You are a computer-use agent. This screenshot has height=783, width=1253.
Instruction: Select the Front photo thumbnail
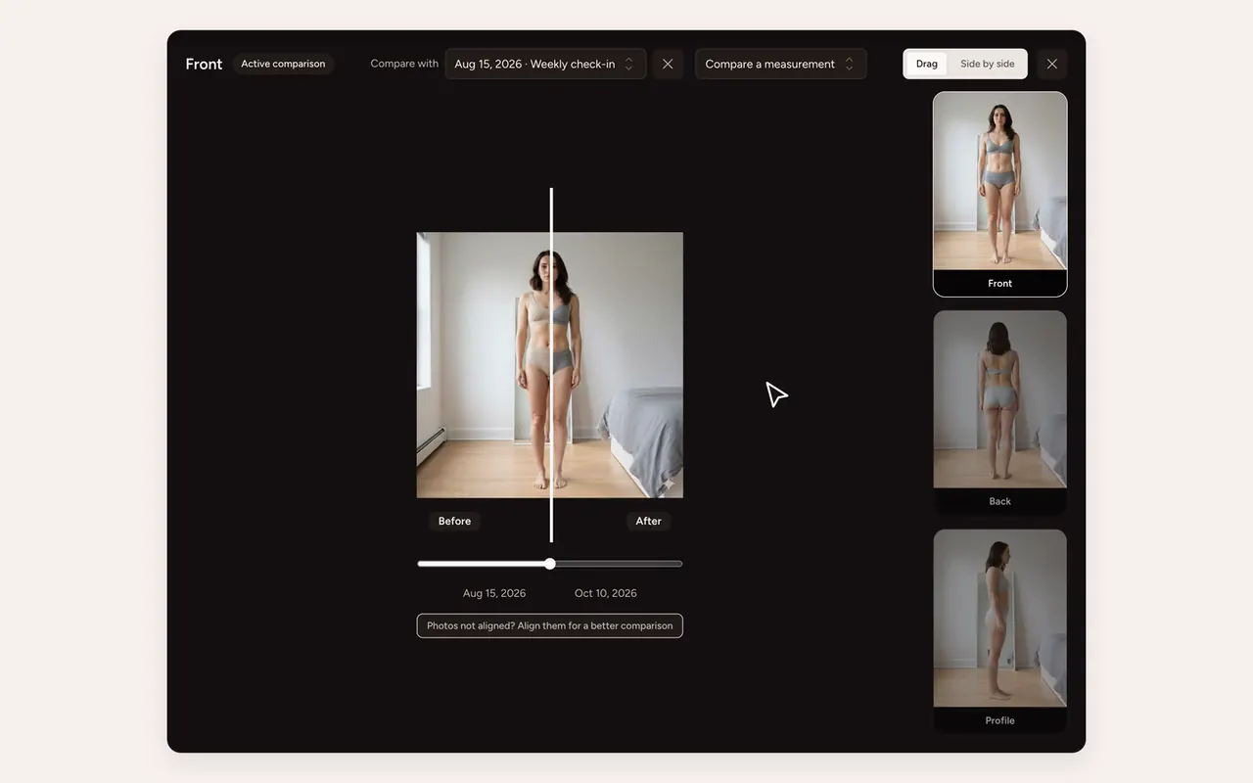[999, 194]
